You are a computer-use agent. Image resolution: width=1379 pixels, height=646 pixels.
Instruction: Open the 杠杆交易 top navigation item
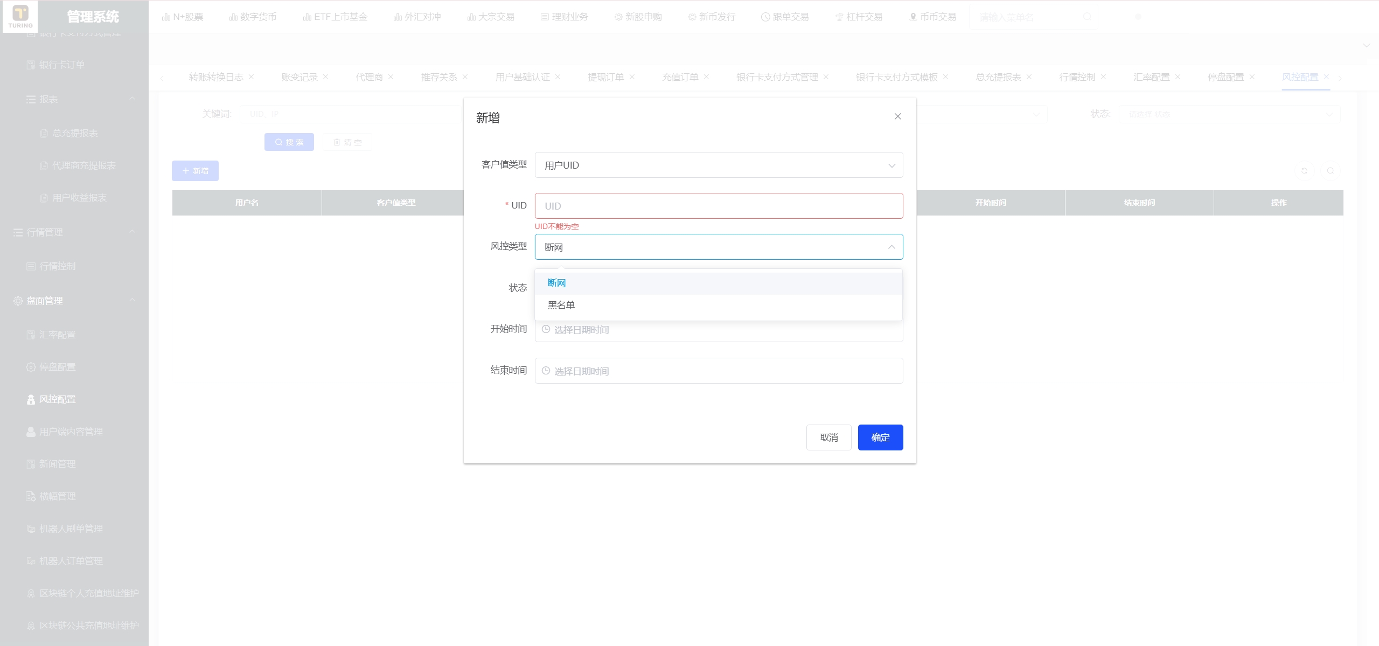859,17
